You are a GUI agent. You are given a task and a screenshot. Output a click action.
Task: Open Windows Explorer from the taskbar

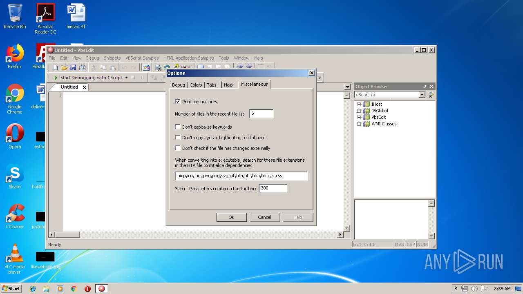click(x=46, y=289)
